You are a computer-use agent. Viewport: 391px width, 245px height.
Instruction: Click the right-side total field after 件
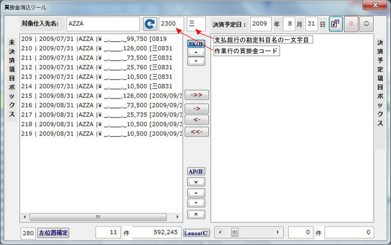[x=349, y=232]
